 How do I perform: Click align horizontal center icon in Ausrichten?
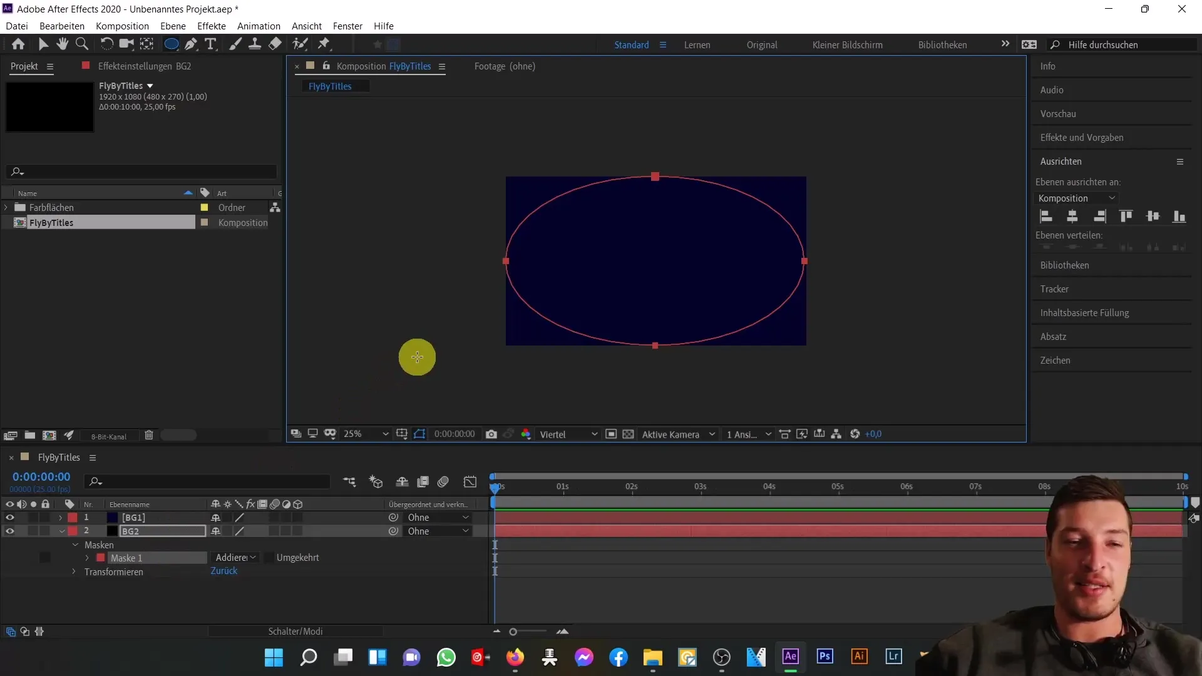pos(1072,217)
